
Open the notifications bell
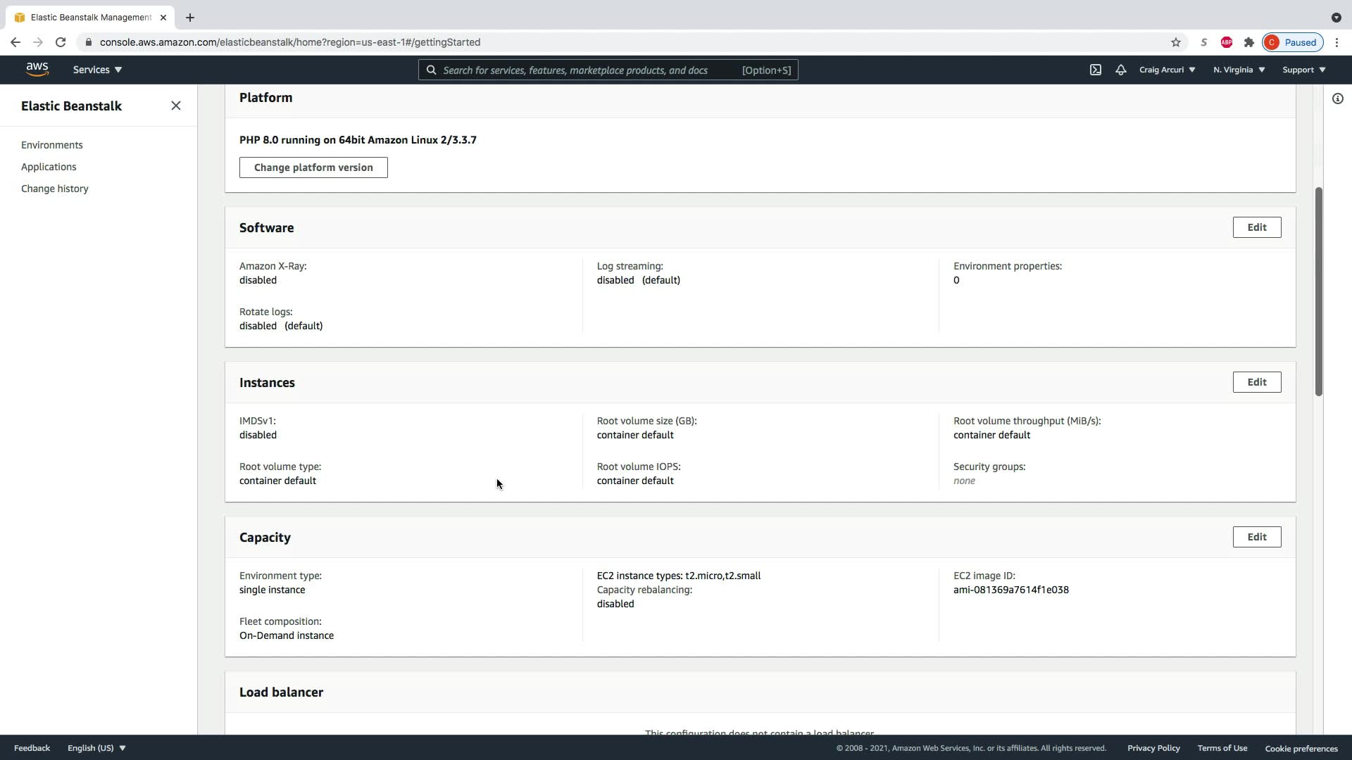click(x=1120, y=70)
